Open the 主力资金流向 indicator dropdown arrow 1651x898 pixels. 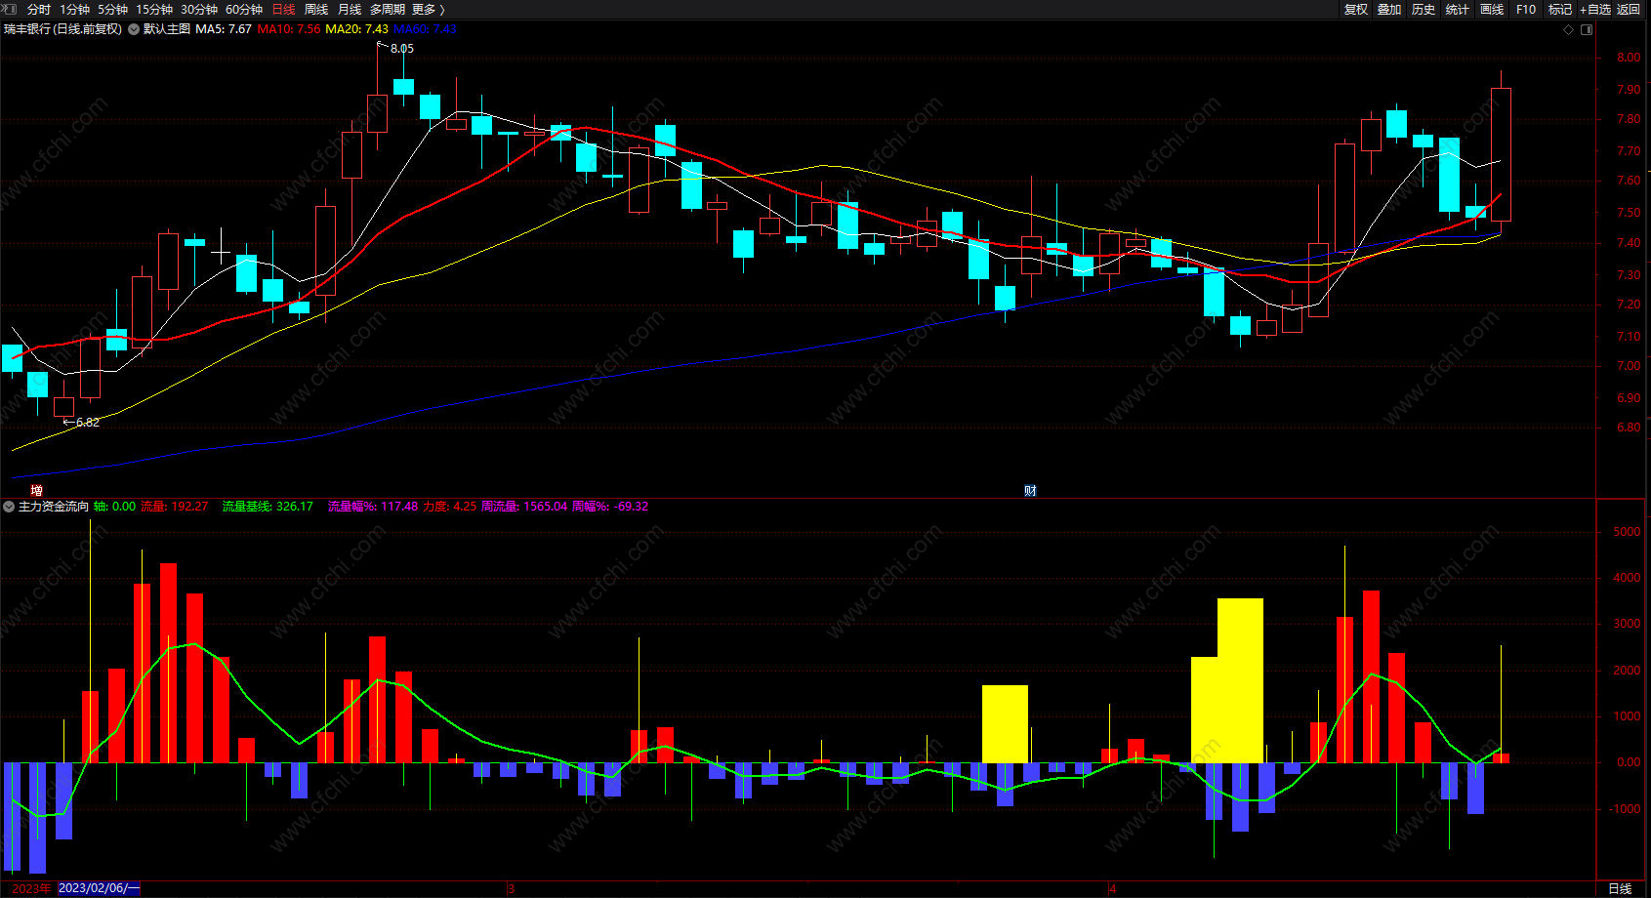pos(9,507)
